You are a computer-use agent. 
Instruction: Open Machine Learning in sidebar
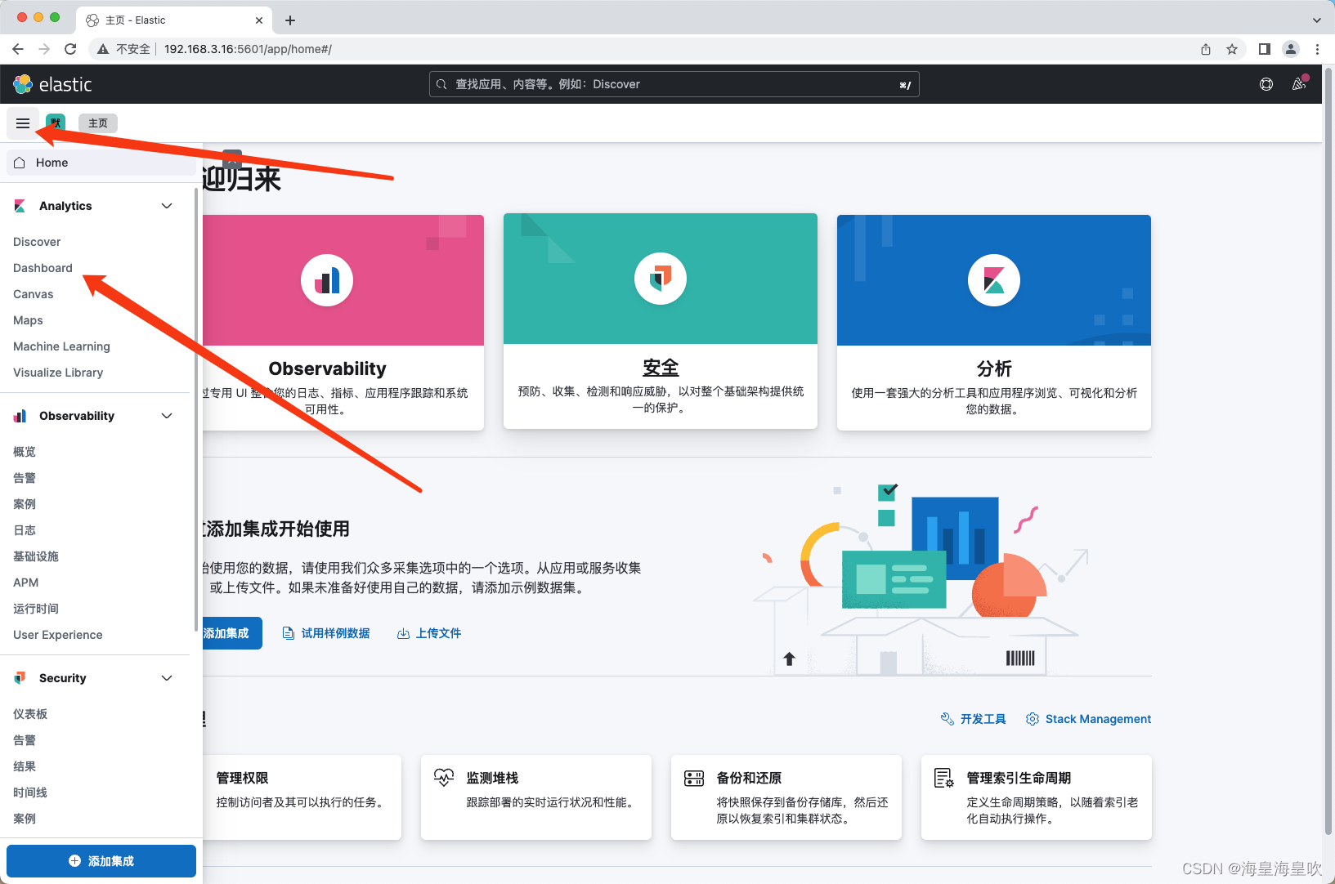click(x=61, y=346)
